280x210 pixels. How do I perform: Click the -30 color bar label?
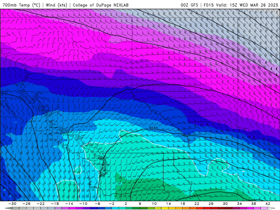[12, 204]
